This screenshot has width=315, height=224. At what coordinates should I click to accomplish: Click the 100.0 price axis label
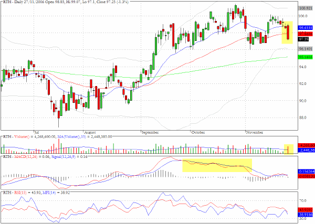[x=303, y=16]
